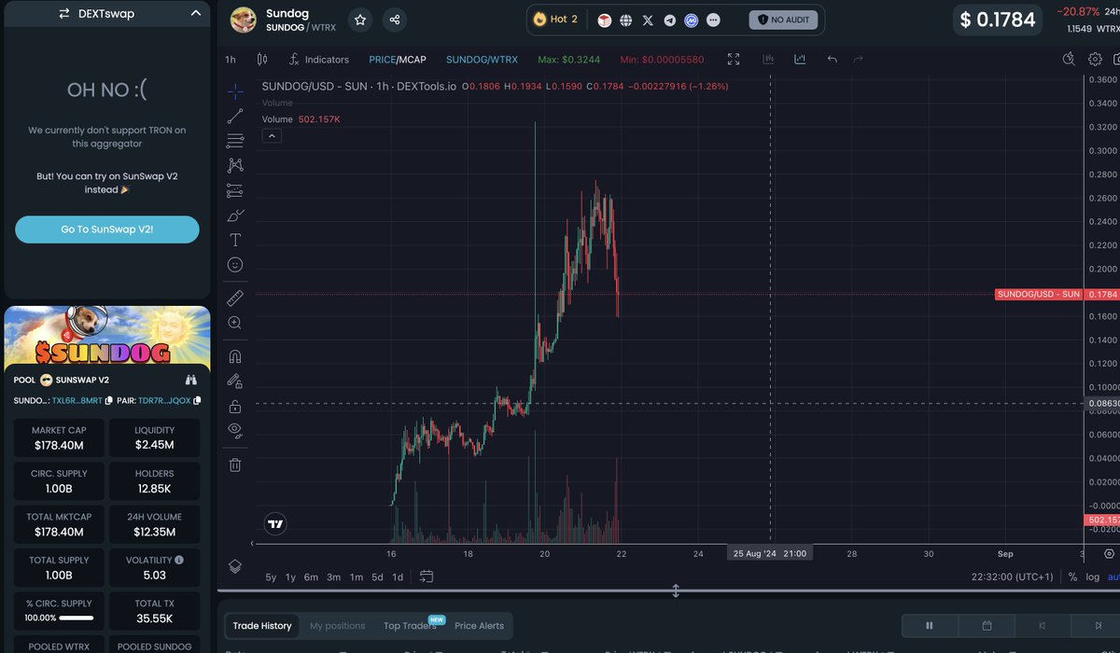Set chart range to 5y
This screenshot has height=653, width=1120.
point(271,577)
